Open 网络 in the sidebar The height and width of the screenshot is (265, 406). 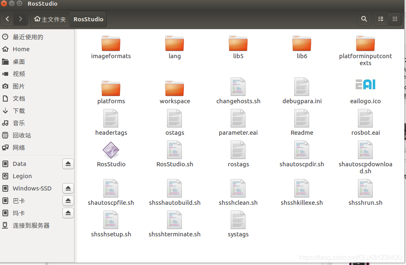tap(37, 147)
